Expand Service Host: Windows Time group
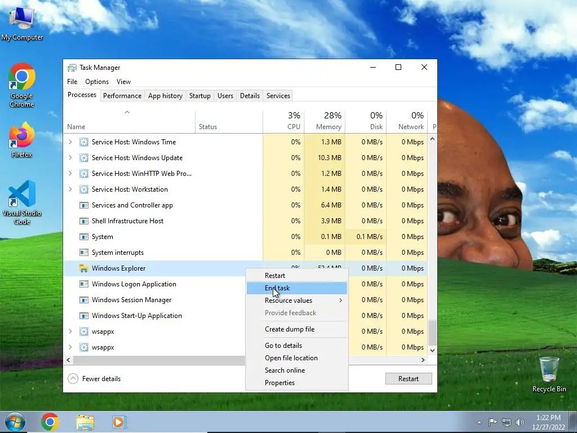577x433 pixels. [x=70, y=142]
